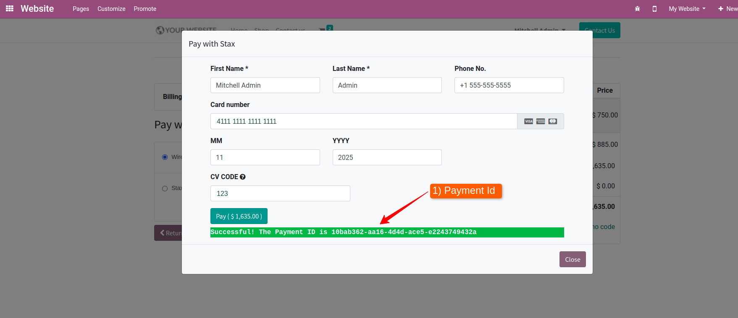Click into the Phone No. field
The image size is (738, 318).
509,85
